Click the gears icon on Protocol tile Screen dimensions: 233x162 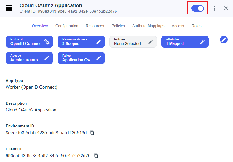(47, 42)
